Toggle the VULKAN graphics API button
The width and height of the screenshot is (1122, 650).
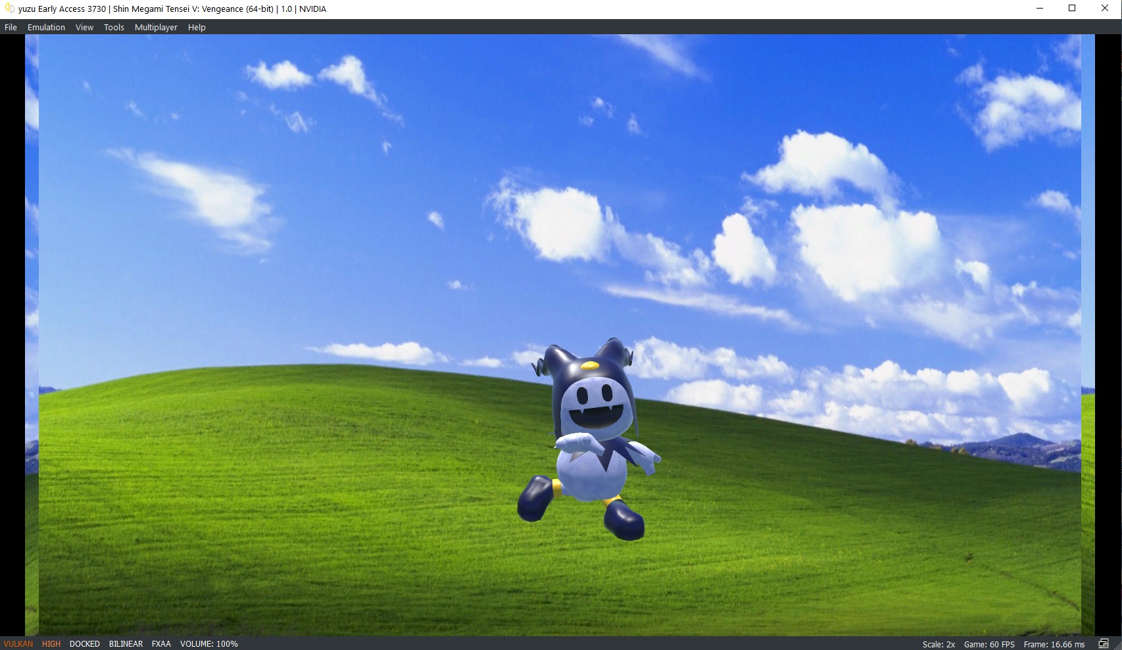pyautogui.click(x=18, y=644)
